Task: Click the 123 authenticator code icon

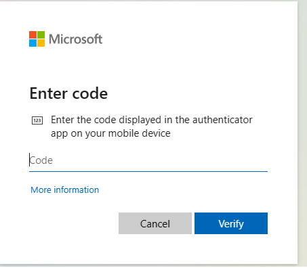Action: pos(37,120)
